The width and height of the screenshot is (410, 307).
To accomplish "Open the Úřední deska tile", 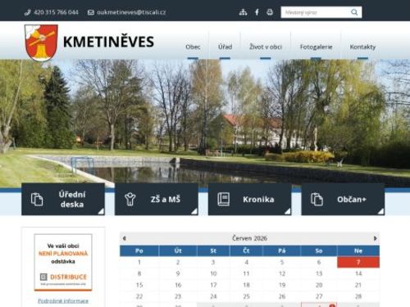I will 63,199.
